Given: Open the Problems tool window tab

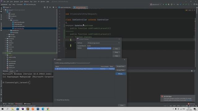Looking at the screenshot, I should (19, 104).
